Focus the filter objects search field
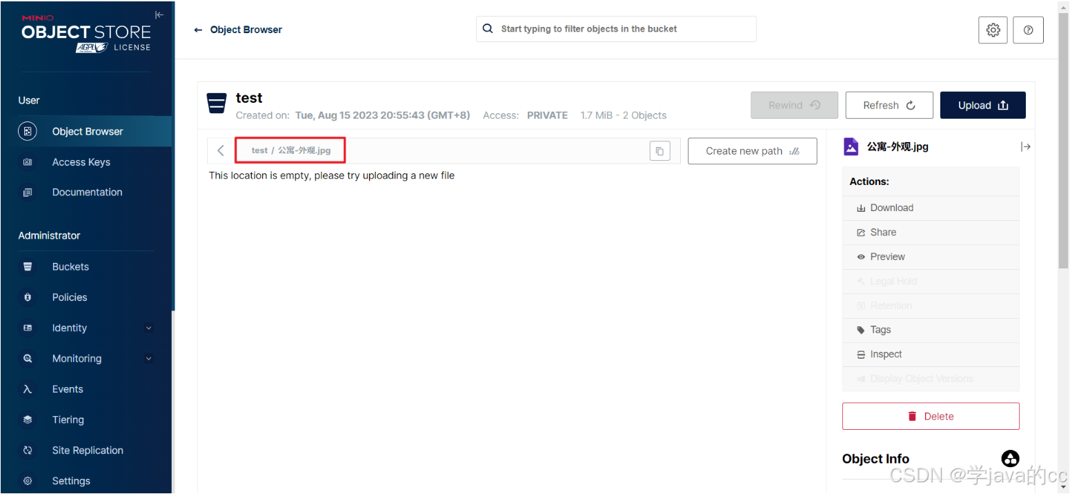This screenshot has width=1070, height=494. (616, 29)
